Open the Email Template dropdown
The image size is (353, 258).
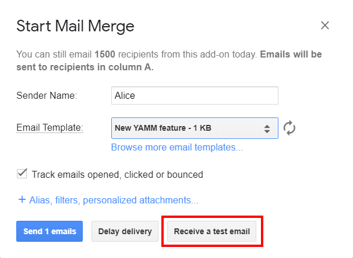[x=195, y=128]
